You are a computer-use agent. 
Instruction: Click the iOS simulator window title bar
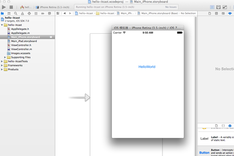[x=147, y=28]
